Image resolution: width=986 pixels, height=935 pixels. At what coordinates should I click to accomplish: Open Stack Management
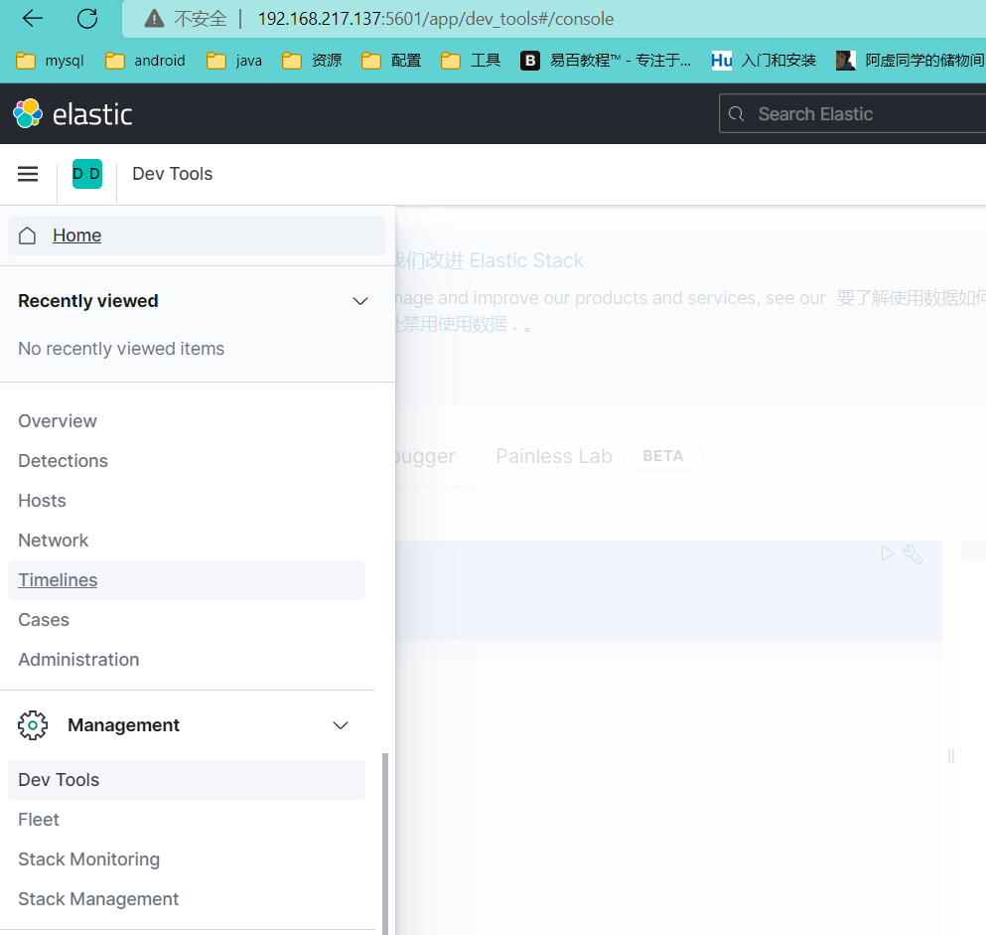tap(98, 898)
